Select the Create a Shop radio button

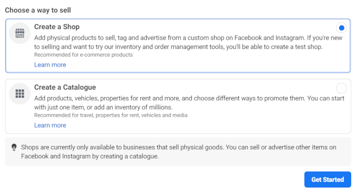coord(341,28)
